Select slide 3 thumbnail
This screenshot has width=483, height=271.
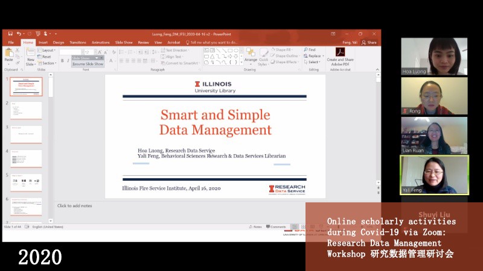click(26, 134)
